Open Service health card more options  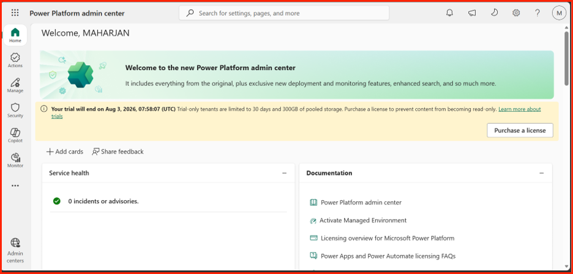(284, 173)
